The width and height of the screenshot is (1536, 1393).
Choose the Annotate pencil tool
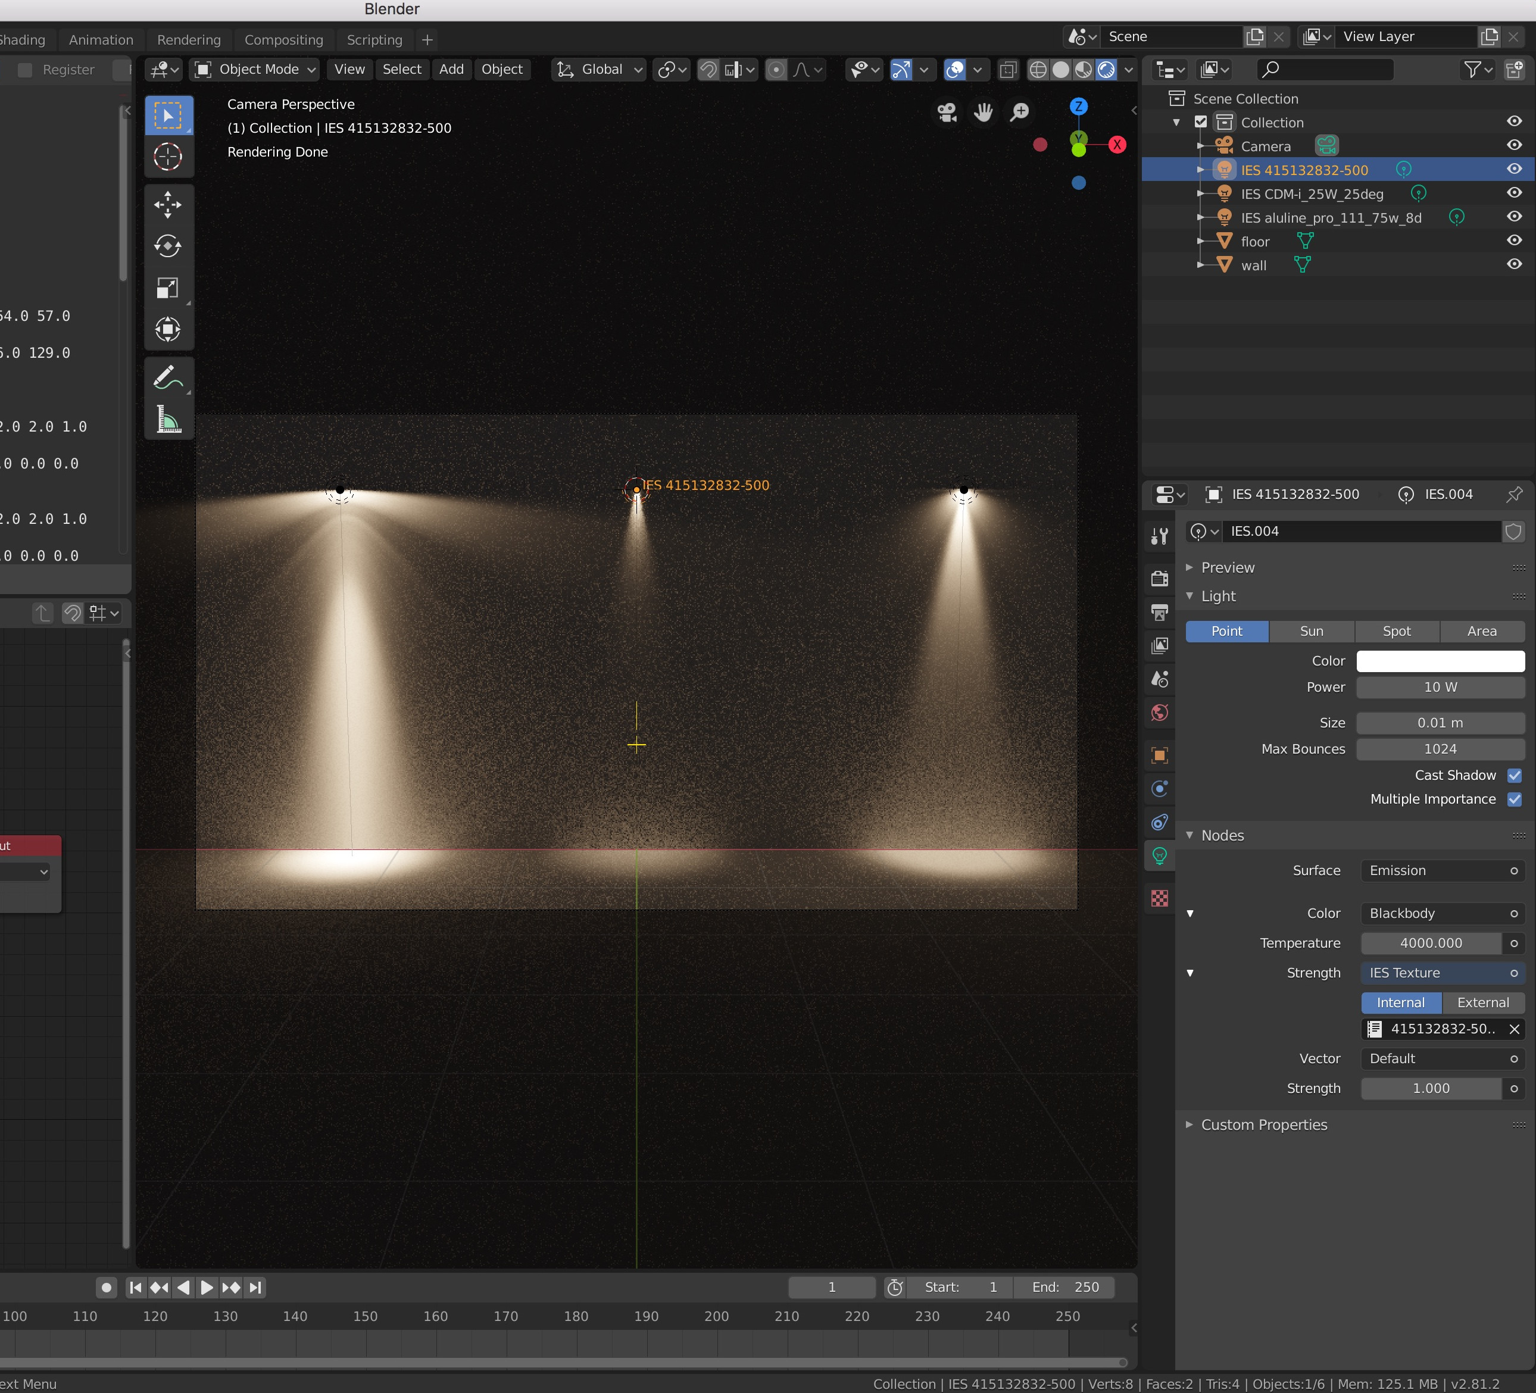point(168,377)
